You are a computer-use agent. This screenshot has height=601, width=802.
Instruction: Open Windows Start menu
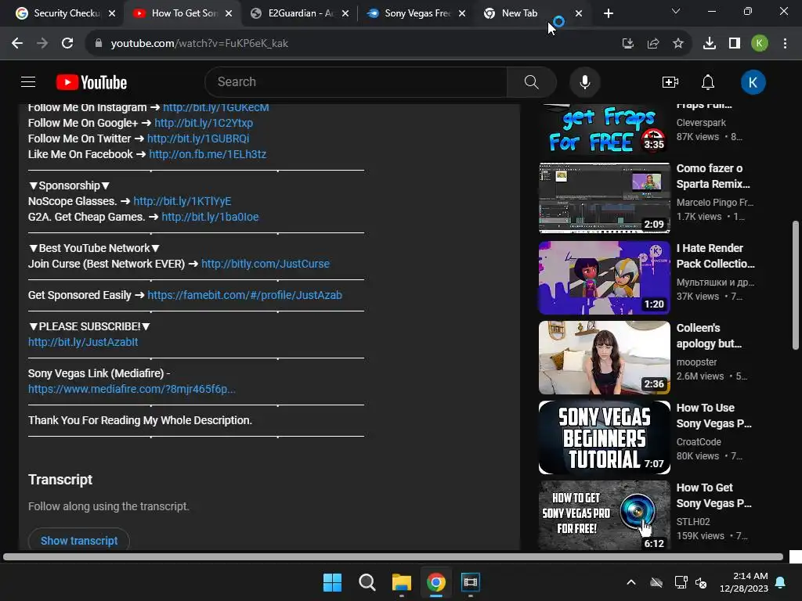[332, 582]
